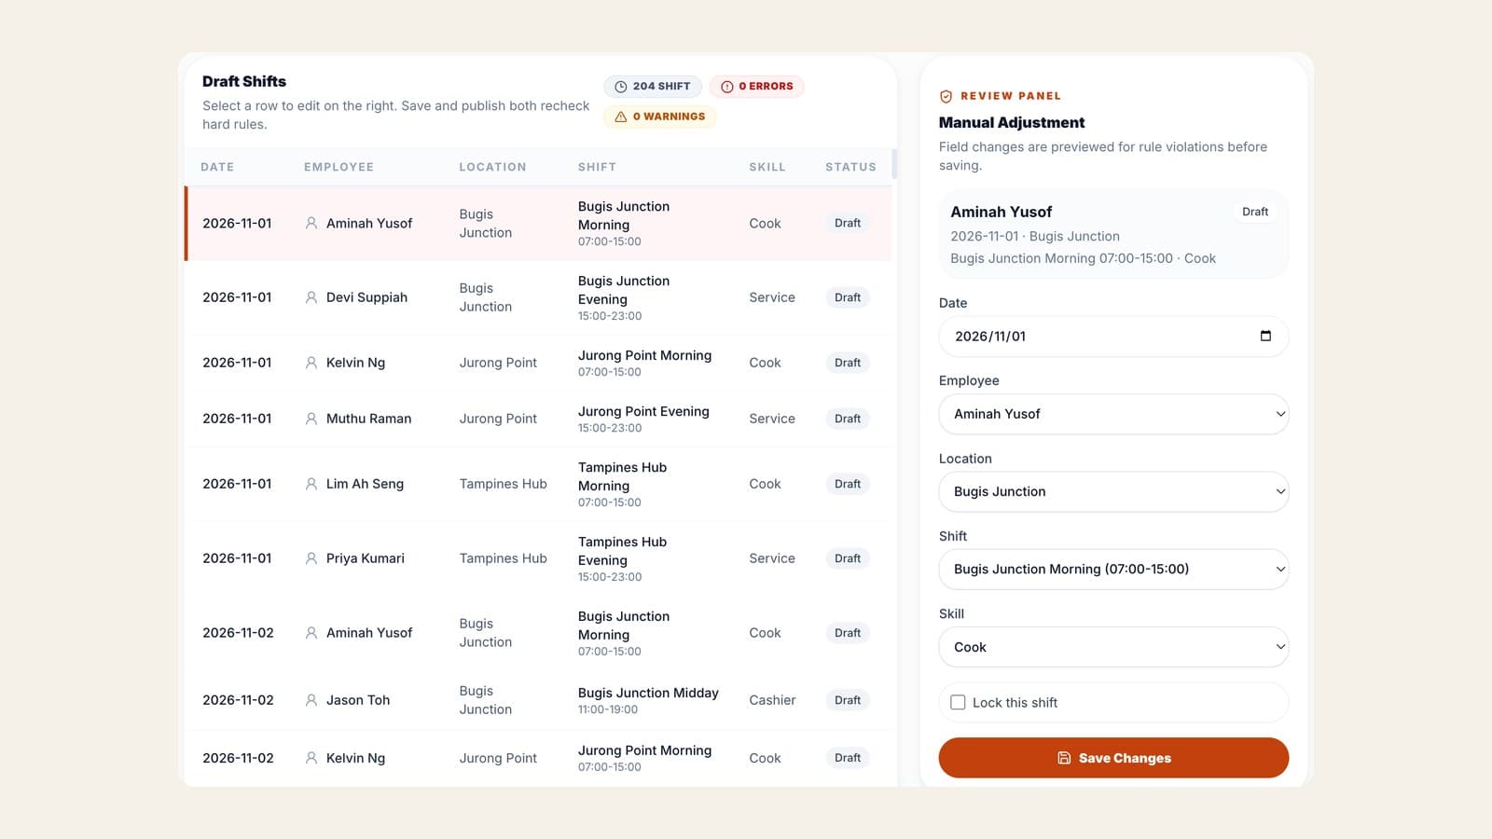
Task: Click the Employee column header
Action: tap(338, 167)
